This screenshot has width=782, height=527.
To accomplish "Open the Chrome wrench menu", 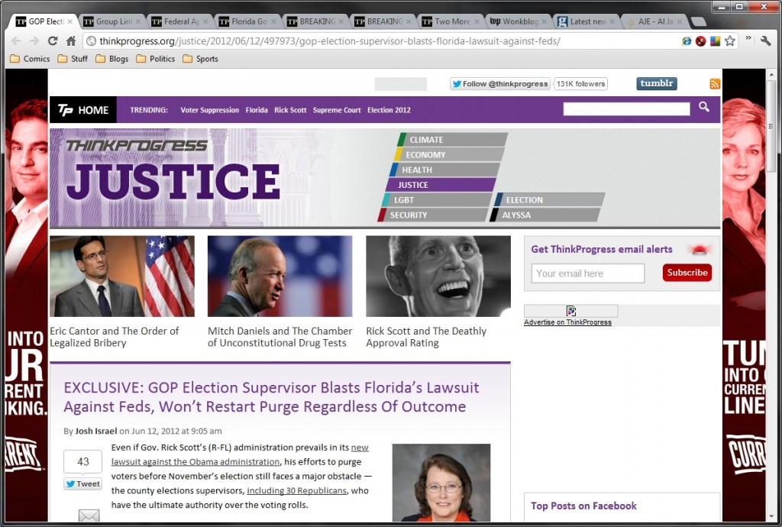I will (x=765, y=41).
